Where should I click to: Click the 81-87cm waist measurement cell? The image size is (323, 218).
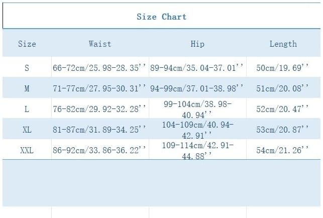[x=99, y=129]
